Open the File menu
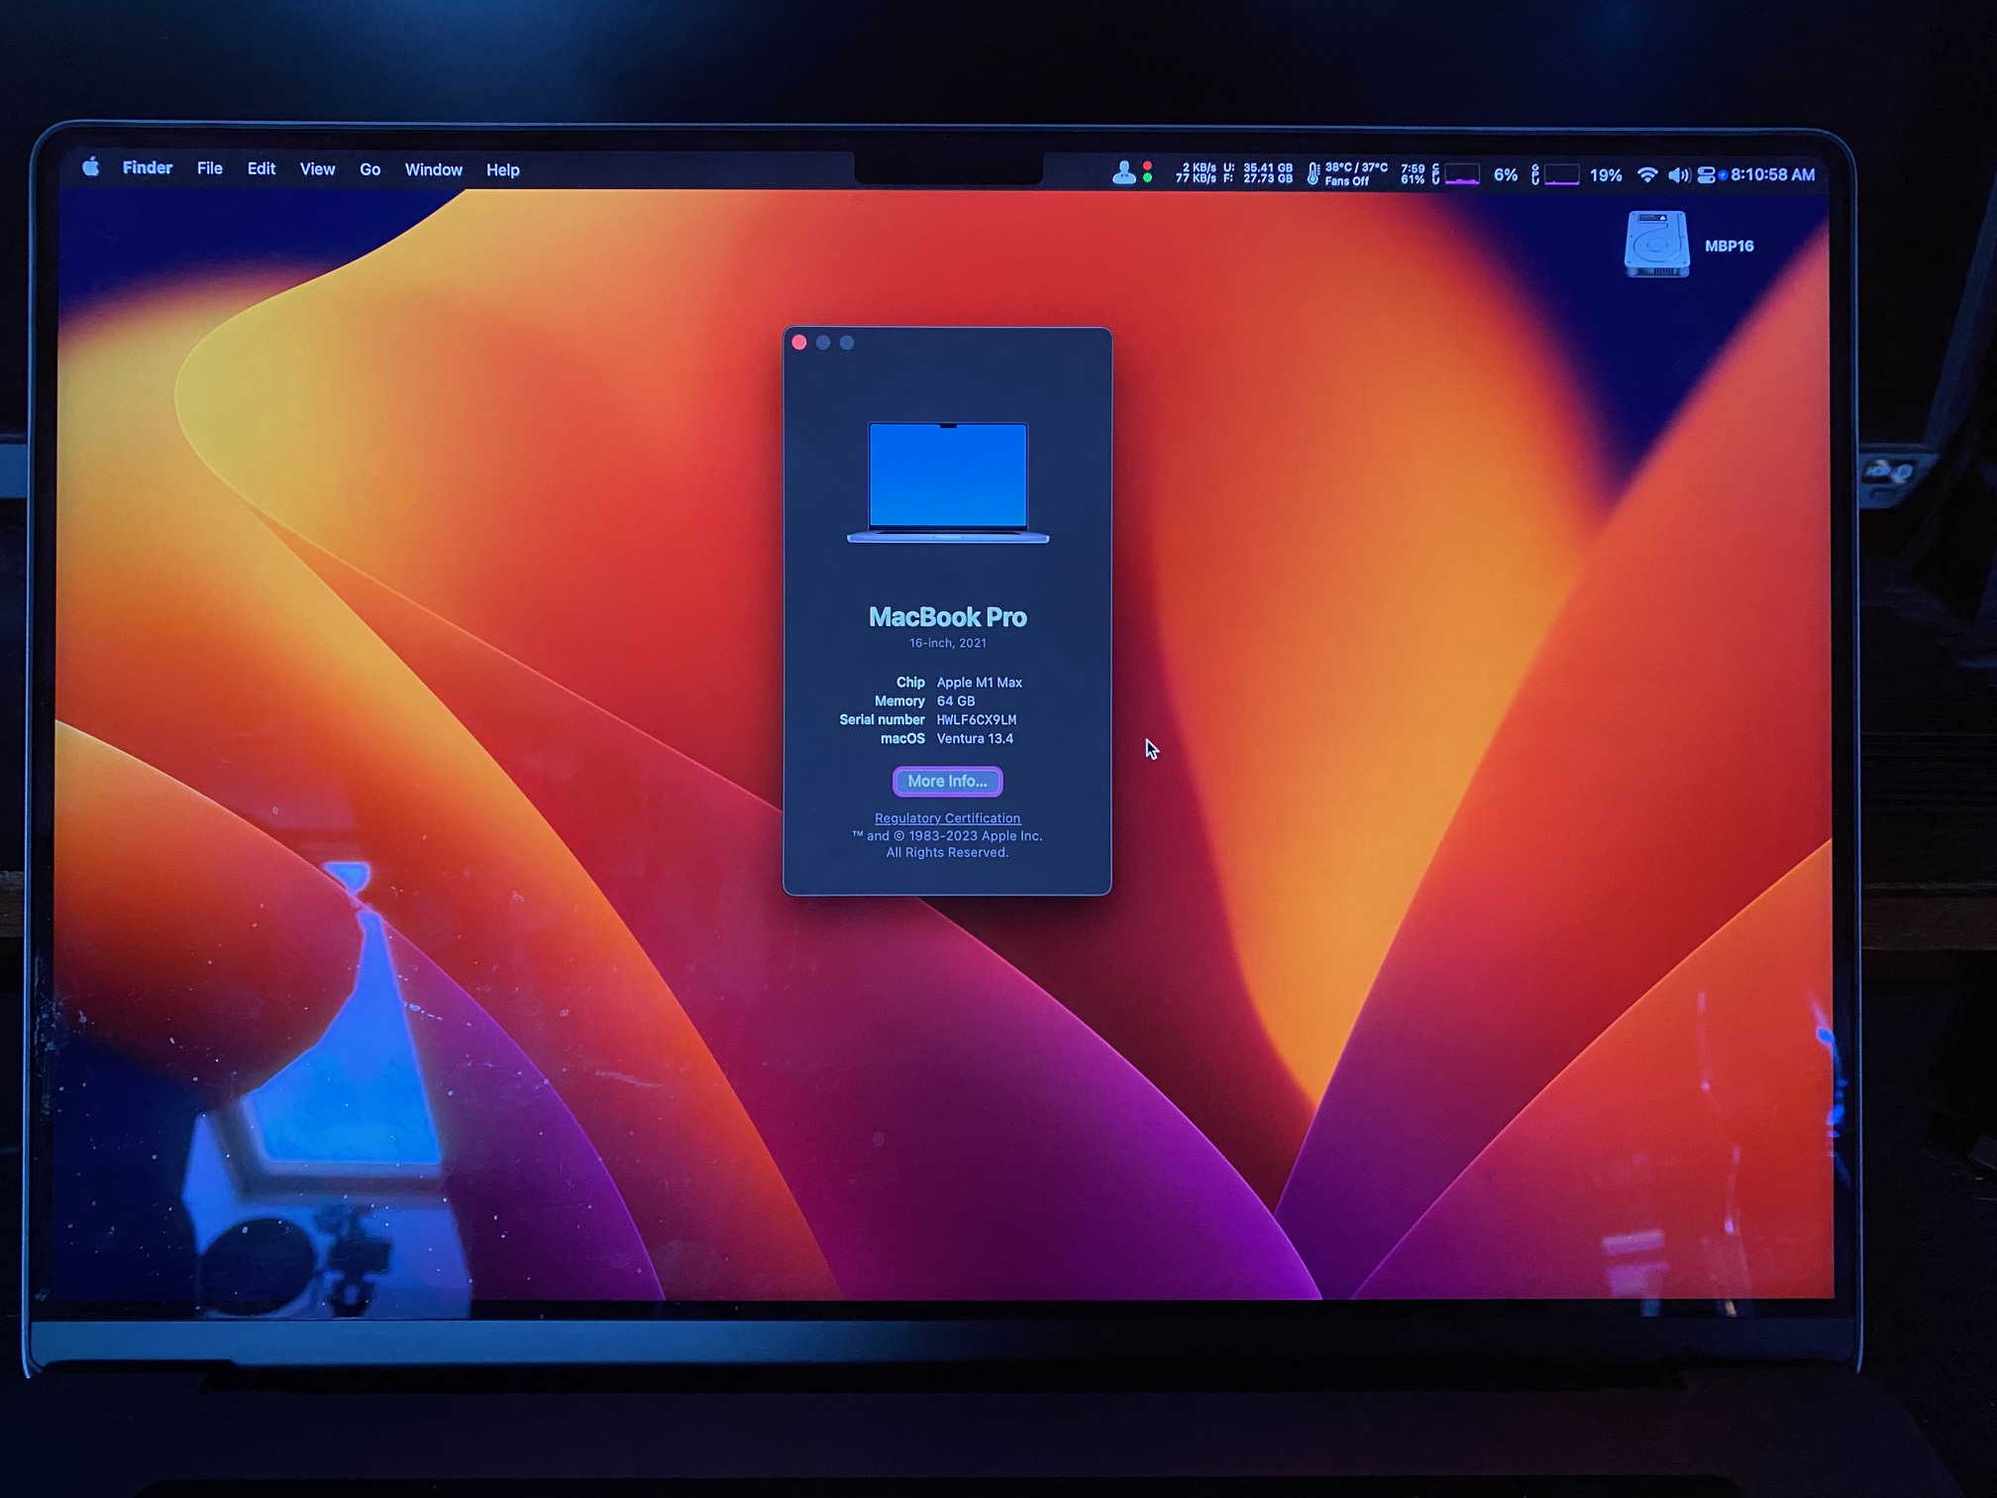1997x1498 pixels. coord(210,168)
